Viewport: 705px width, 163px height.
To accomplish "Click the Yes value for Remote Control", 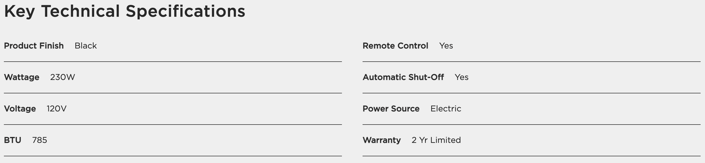I will (446, 46).
